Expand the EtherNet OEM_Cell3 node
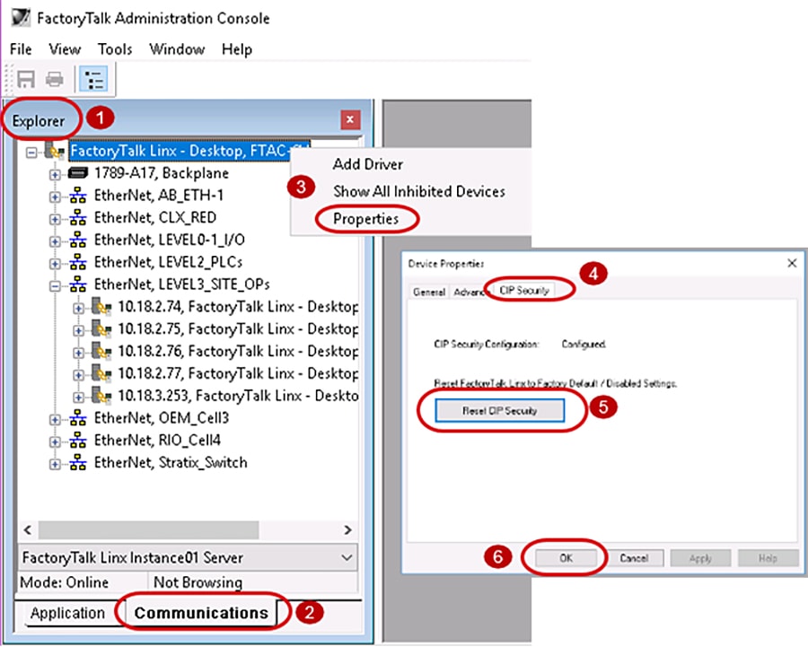This screenshot has height=647, width=808. pos(55,419)
